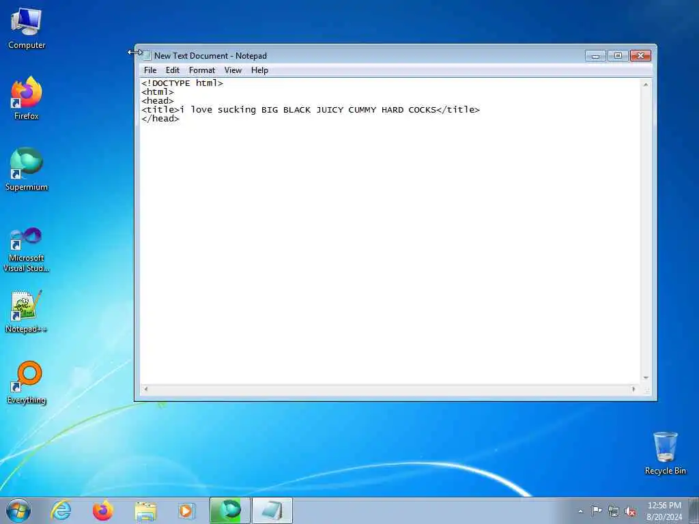Click the Notepad title bar document icon
Viewport: 699px width, 524px height.
pos(147,56)
